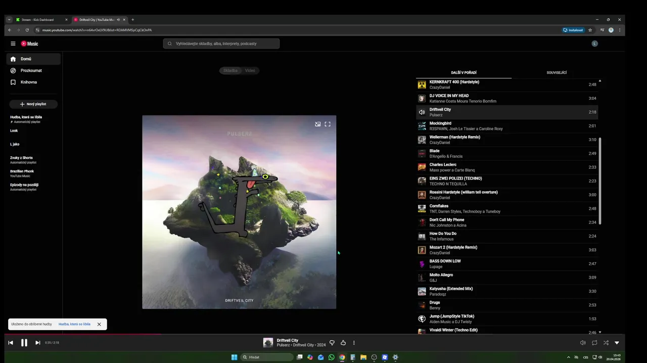The height and width of the screenshot is (363, 647).
Task: Dismiss the Uloženo do oblíbené hudby toast
Action: pyautogui.click(x=99, y=324)
